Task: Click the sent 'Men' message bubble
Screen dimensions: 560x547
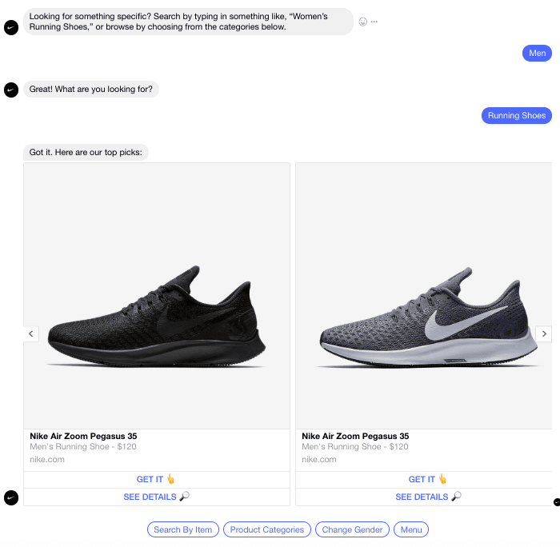Action: pyautogui.click(x=538, y=54)
